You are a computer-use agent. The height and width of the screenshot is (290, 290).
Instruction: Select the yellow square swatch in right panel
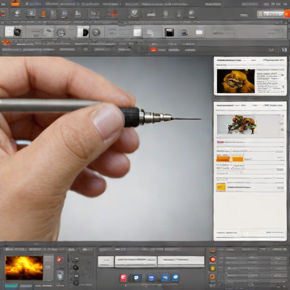pyautogui.click(x=221, y=187)
